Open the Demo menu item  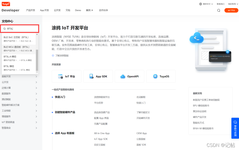click(78, 10)
